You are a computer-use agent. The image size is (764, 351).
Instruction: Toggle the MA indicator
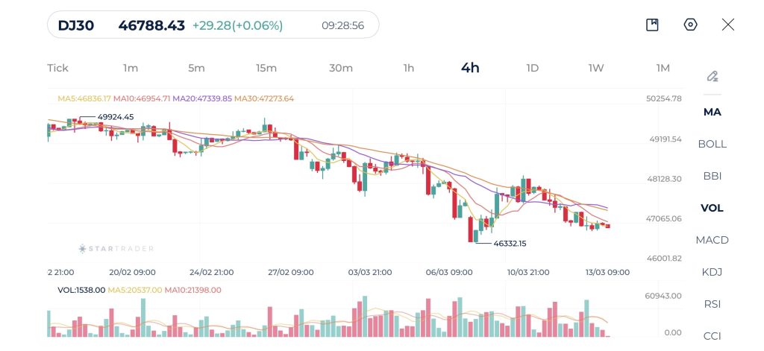click(x=712, y=112)
